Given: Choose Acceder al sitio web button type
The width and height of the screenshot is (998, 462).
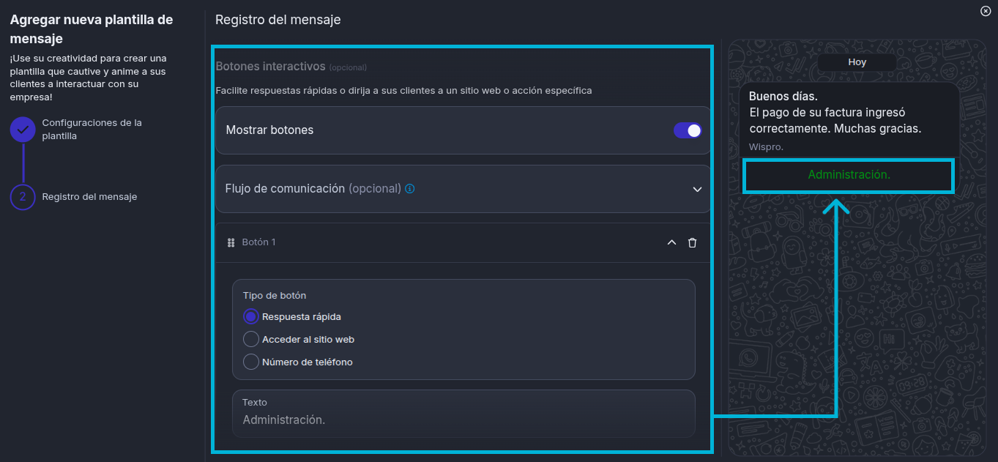Looking at the screenshot, I should click(250, 339).
